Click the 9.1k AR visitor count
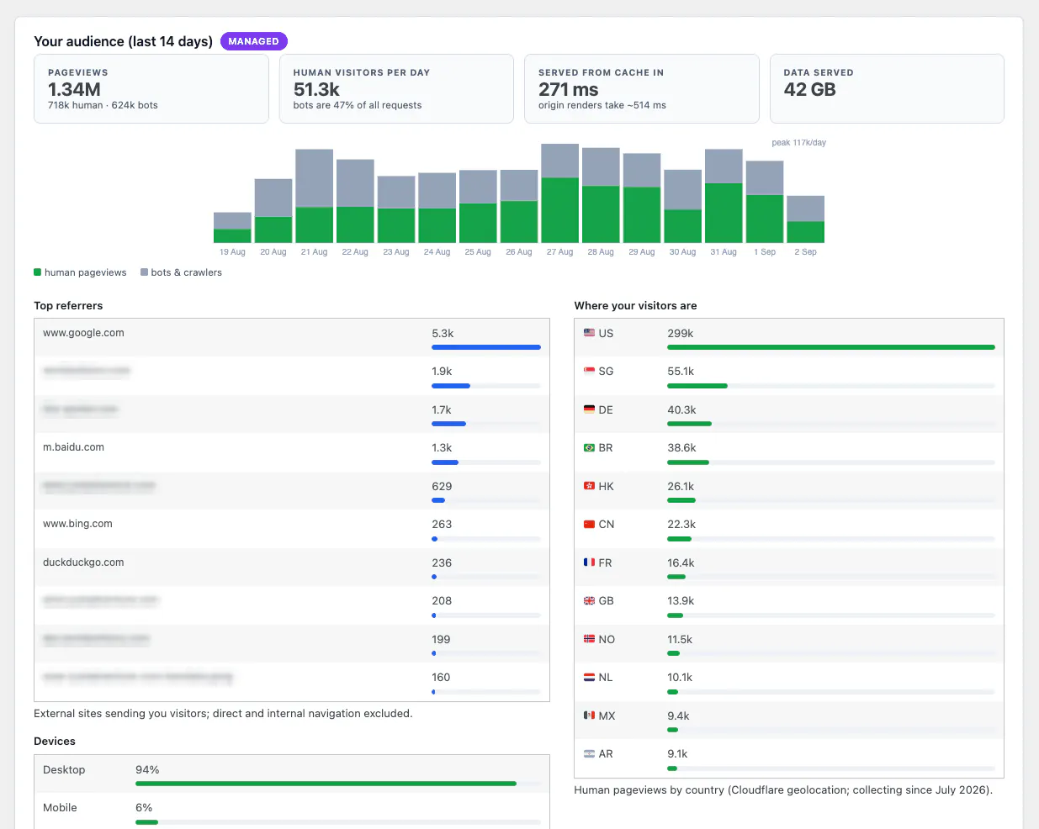 pyautogui.click(x=677, y=753)
